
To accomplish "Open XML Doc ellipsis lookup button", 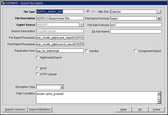I will tap(159, 12).
